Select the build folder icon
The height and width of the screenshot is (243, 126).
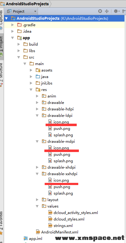pos(26,44)
